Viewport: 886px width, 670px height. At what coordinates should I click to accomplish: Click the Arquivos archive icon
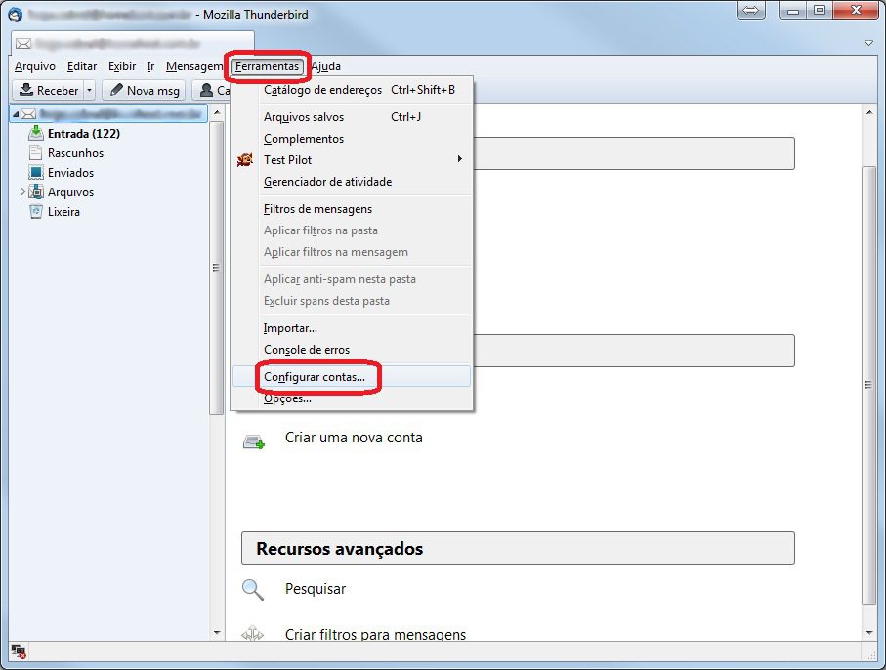pyautogui.click(x=36, y=191)
